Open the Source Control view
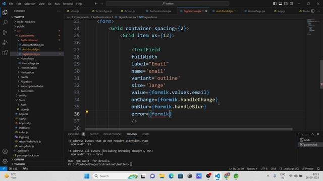The image size is (323, 181). coord(5,32)
